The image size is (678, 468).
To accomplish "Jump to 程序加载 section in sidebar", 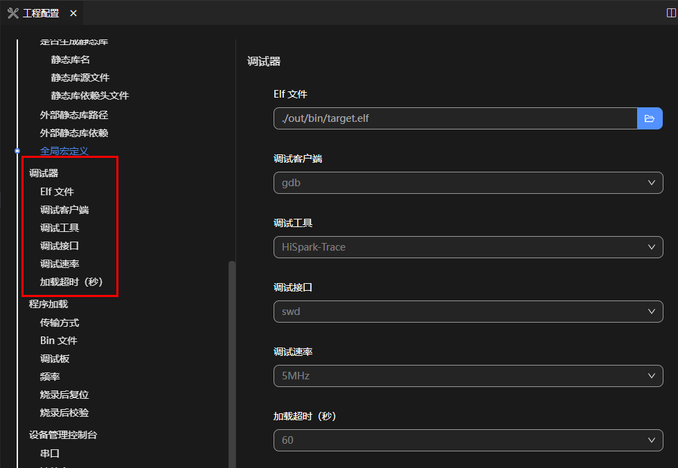I will 48,304.
